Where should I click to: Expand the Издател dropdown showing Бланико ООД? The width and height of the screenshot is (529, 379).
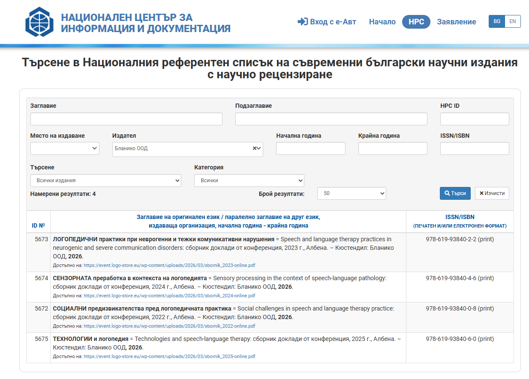coord(188,149)
